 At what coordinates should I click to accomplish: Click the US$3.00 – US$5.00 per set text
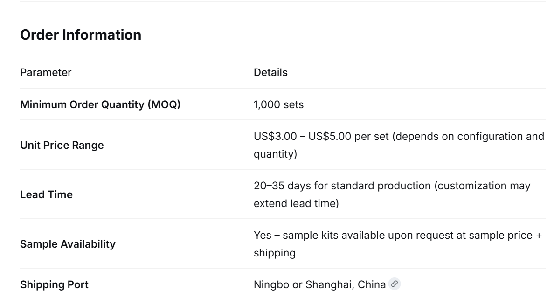pyautogui.click(x=321, y=136)
